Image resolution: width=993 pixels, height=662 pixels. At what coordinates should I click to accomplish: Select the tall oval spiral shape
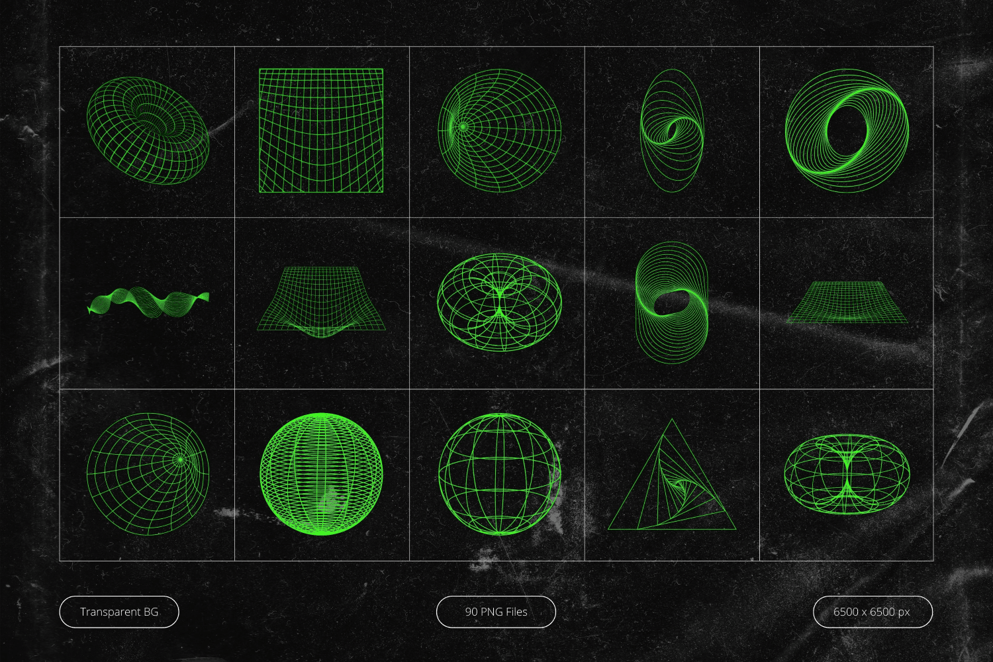[x=671, y=130]
